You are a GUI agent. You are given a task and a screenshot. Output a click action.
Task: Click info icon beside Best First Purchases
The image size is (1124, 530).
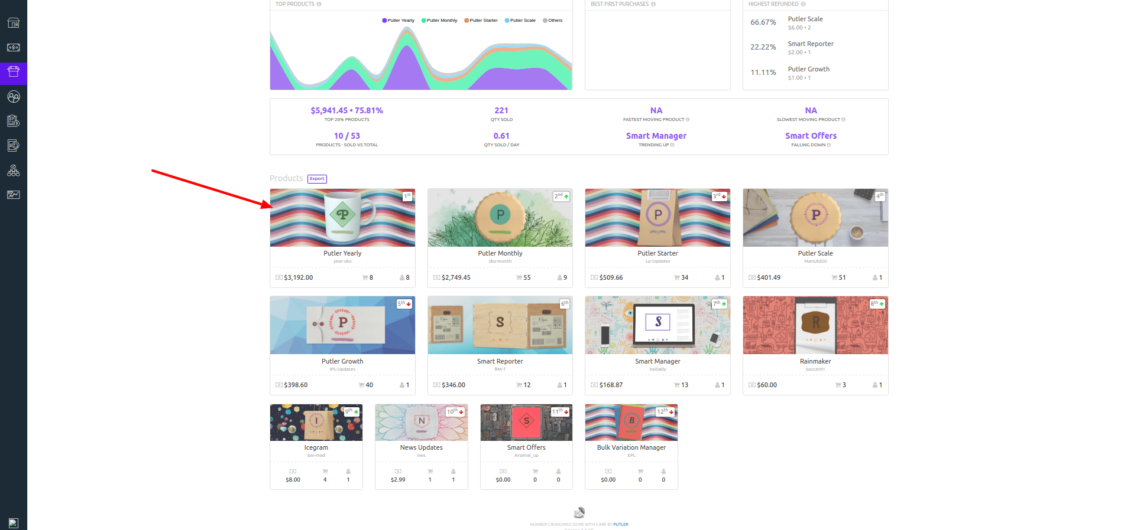point(653,4)
